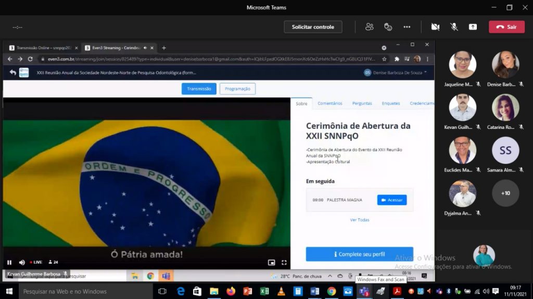The image size is (533, 299).
Task: Click the event logo next to the title
Action: pyautogui.click(x=24, y=72)
